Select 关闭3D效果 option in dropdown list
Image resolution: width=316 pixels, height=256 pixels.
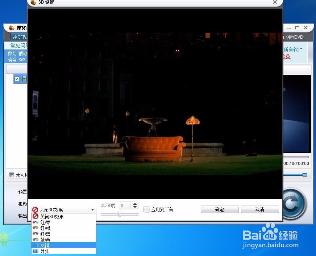[x=64, y=216]
